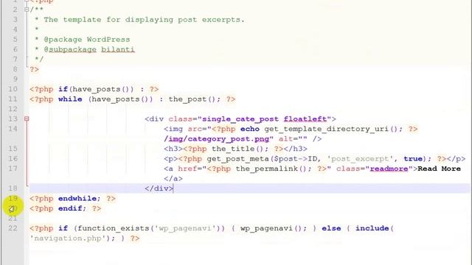Viewport: 472px width, 265px height.
Task: Select line number 11 in the gutter
Action: pyautogui.click(x=13, y=99)
